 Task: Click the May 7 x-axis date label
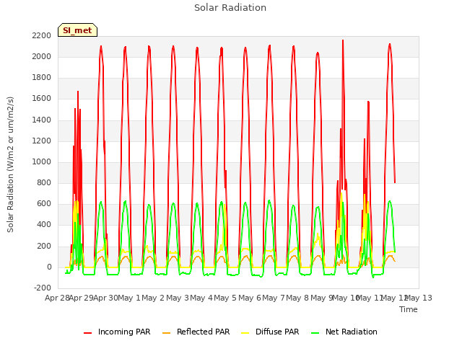[274, 298]
